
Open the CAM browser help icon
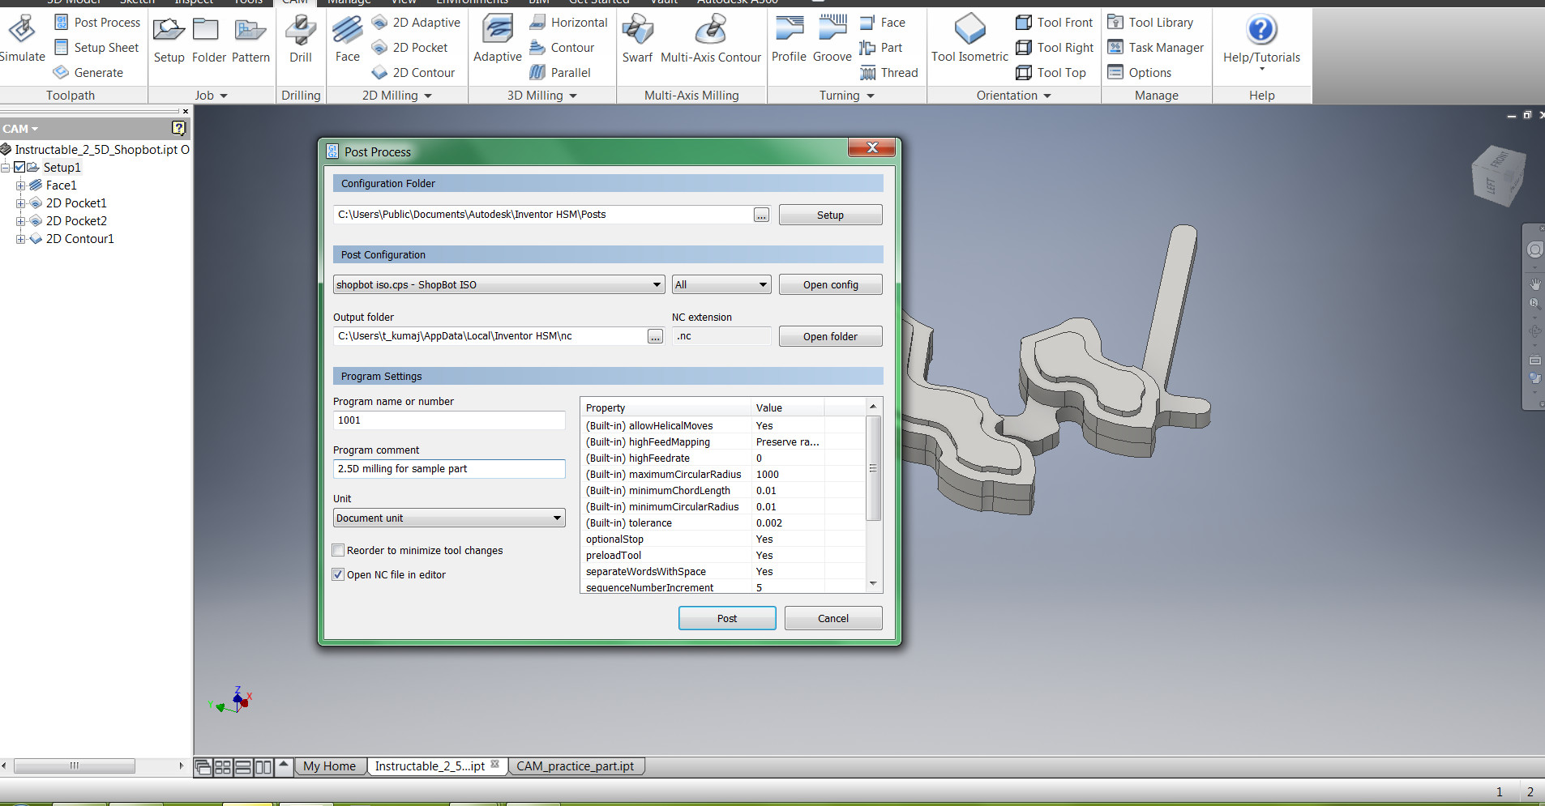pyautogui.click(x=179, y=128)
